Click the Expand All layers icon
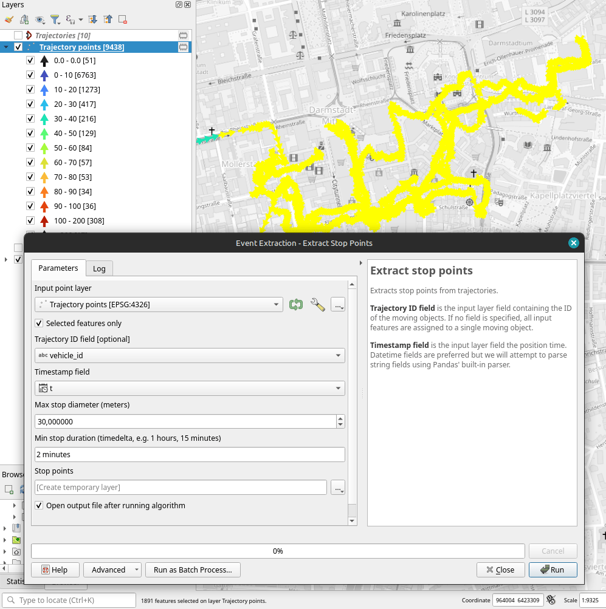 93,19
